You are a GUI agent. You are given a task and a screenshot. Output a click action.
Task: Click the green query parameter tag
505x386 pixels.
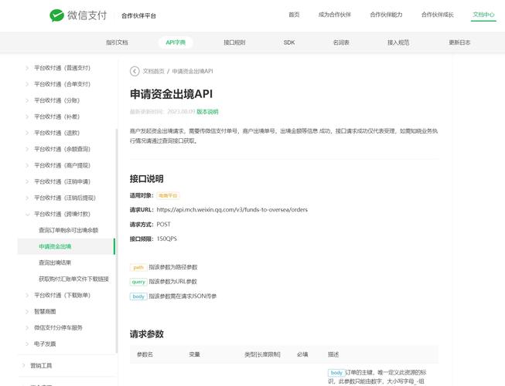tap(138, 282)
